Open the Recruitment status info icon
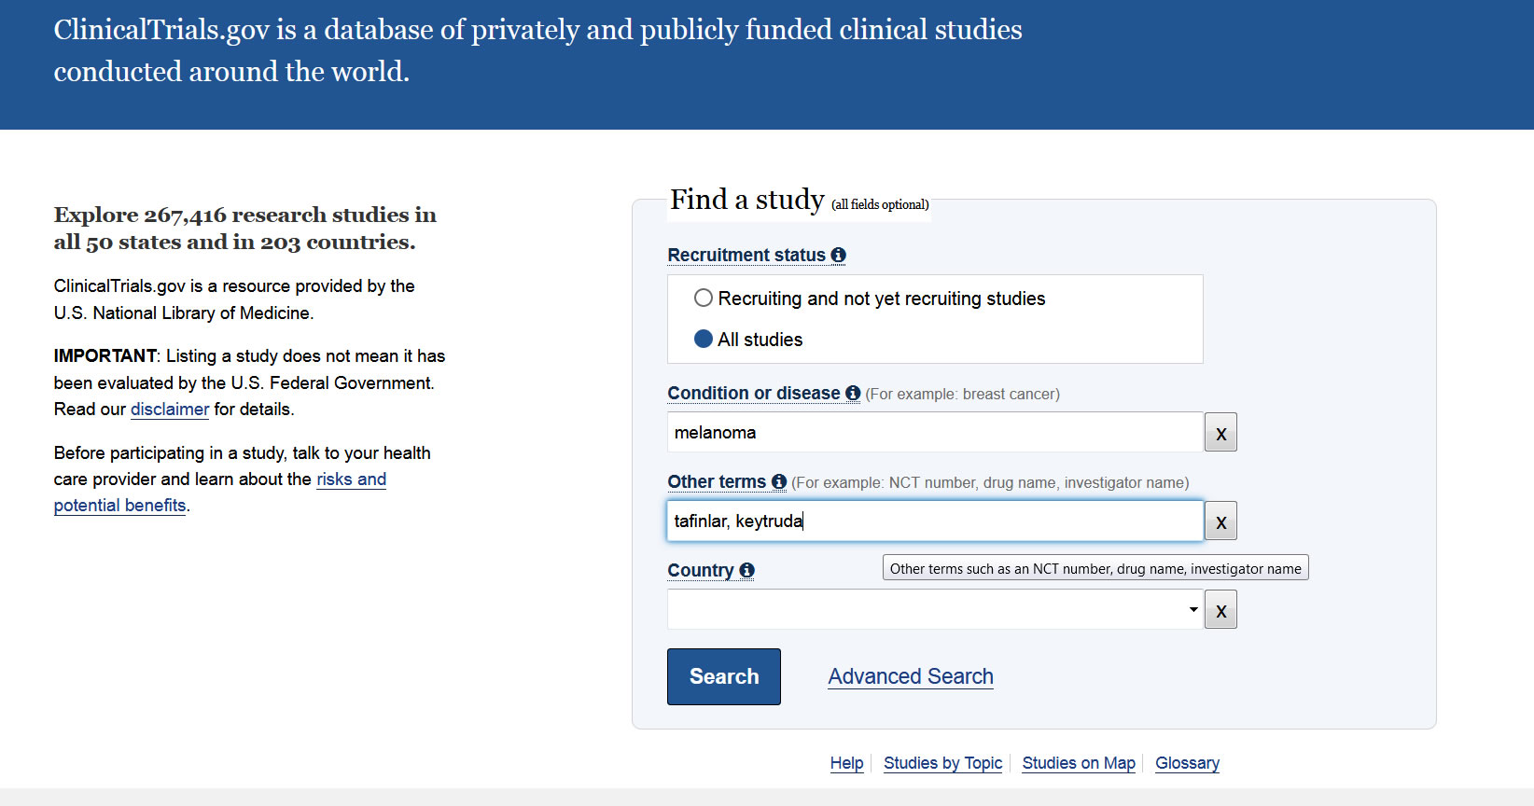The width and height of the screenshot is (1534, 806). pos(838,255)
